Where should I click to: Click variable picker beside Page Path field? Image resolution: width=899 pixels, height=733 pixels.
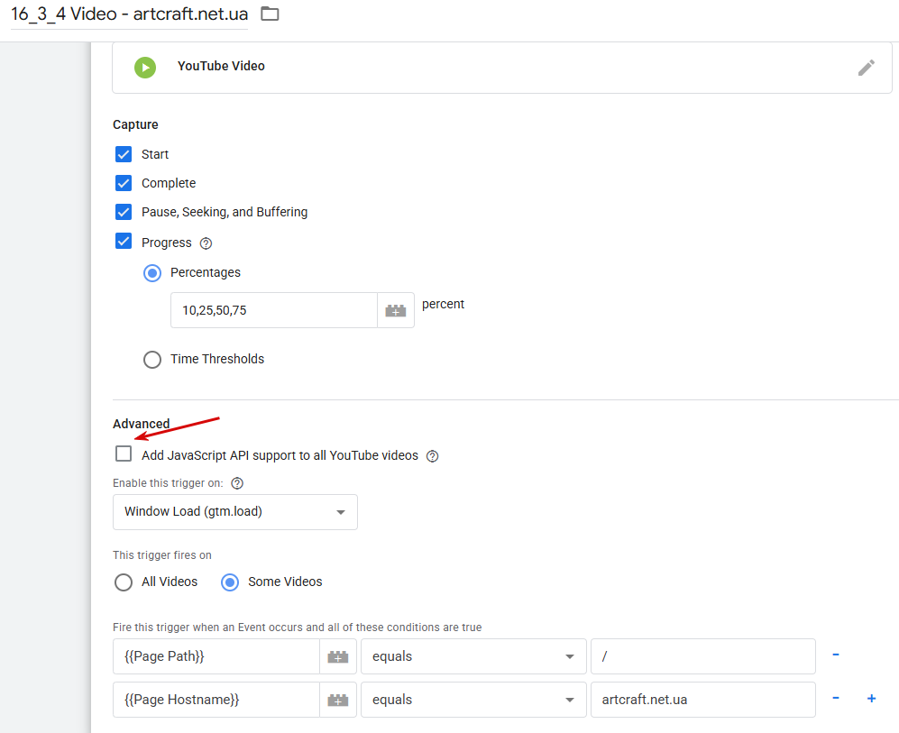(x=338, y=656)
